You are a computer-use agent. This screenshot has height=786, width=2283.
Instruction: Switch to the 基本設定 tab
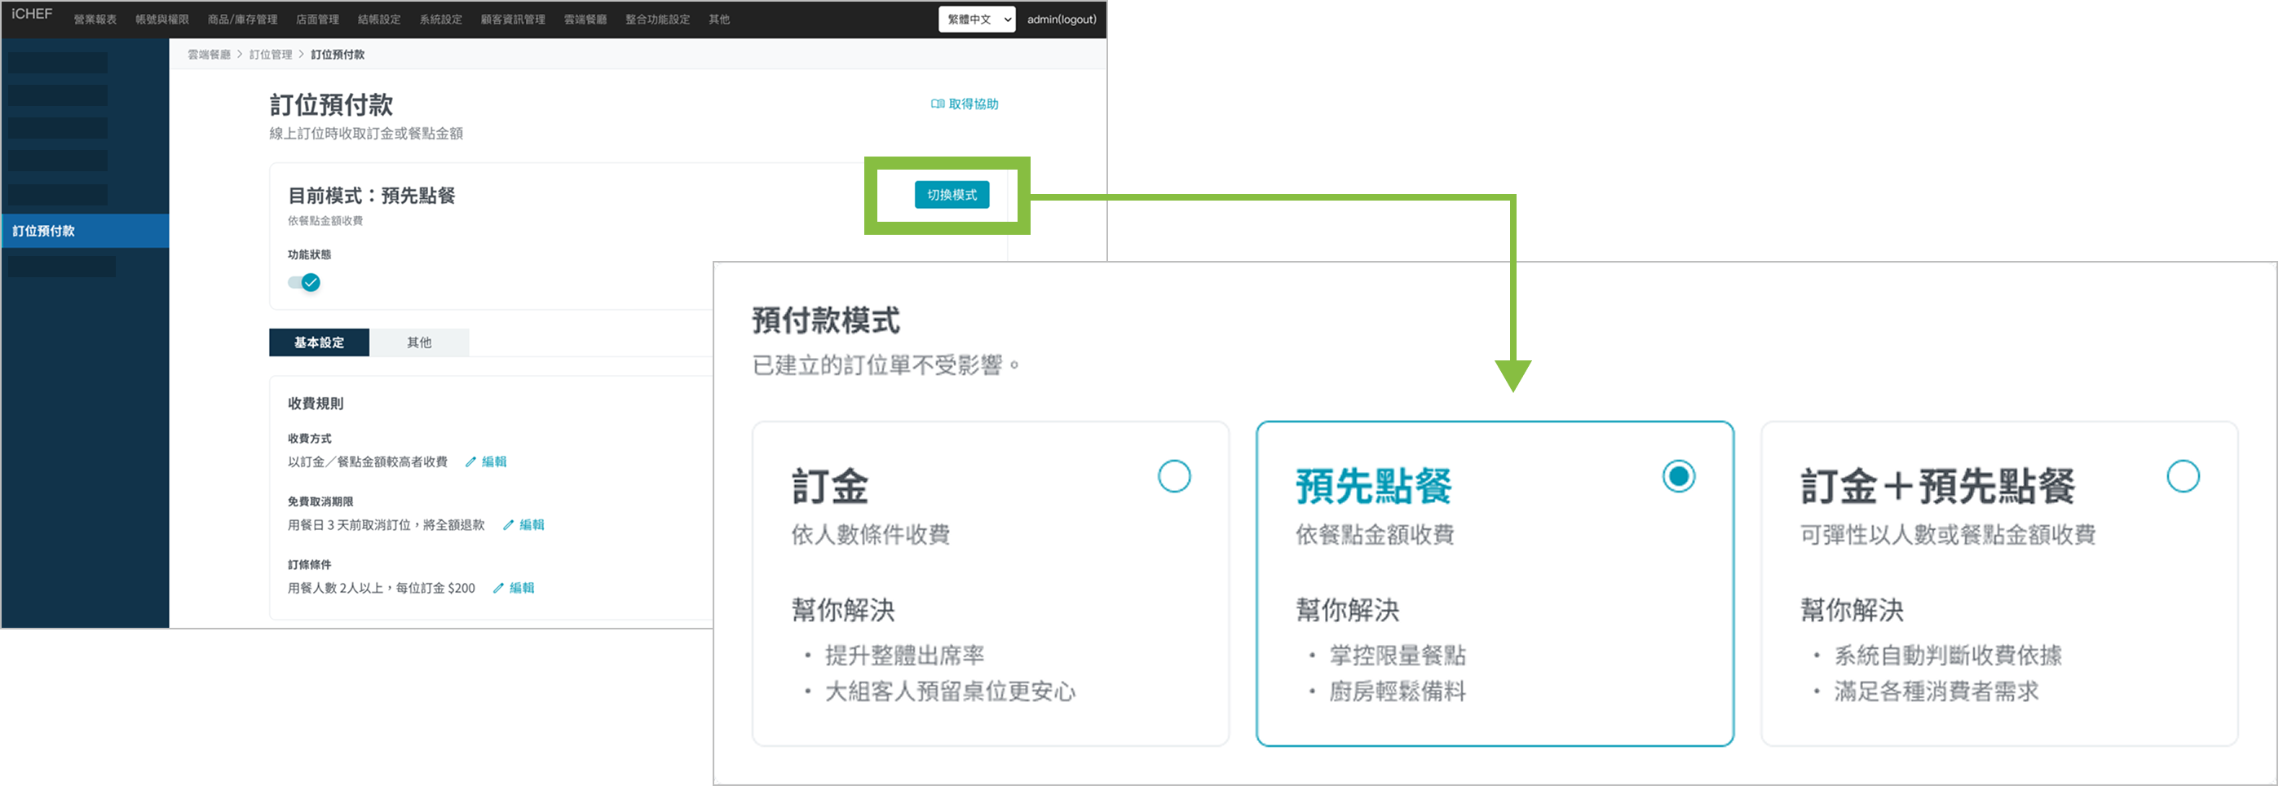(x=319, y=343)
